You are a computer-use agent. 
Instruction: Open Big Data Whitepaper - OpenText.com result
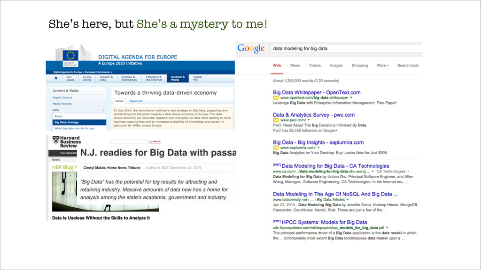point(317,92)
